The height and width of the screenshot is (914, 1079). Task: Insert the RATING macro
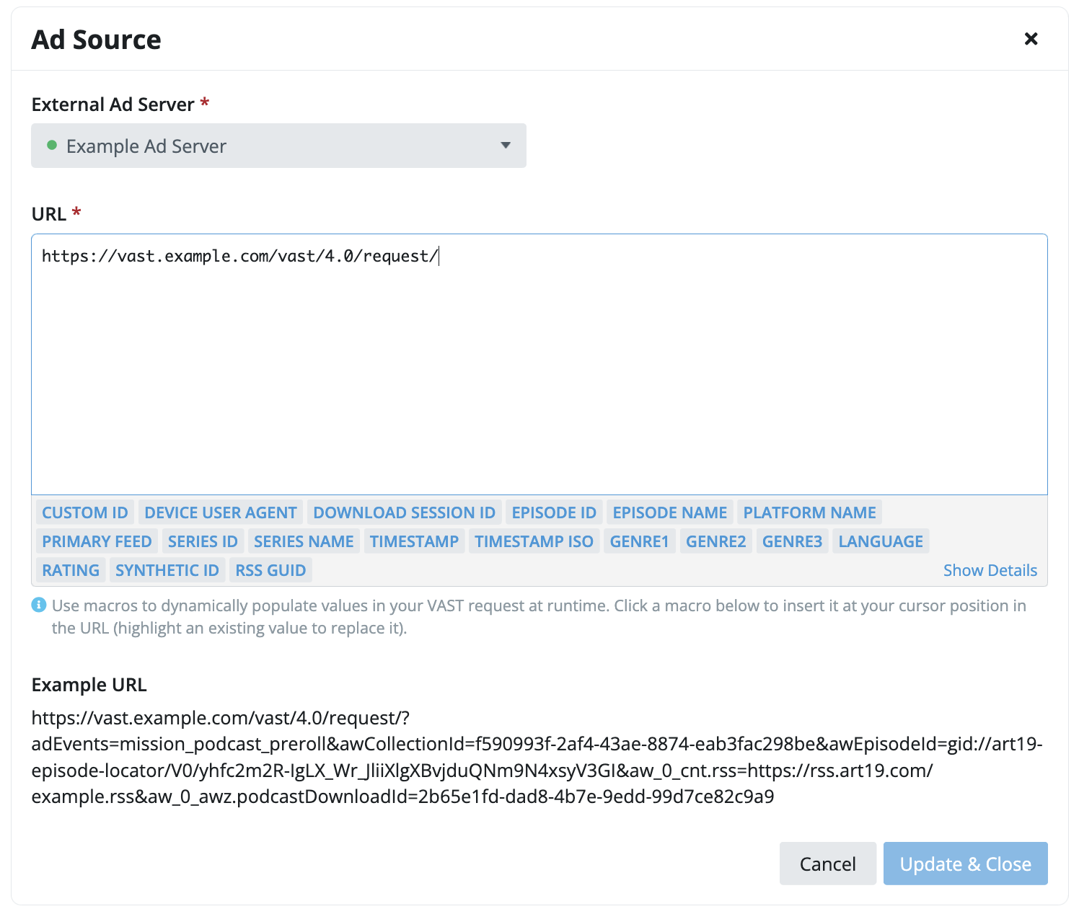click(71, 570)
